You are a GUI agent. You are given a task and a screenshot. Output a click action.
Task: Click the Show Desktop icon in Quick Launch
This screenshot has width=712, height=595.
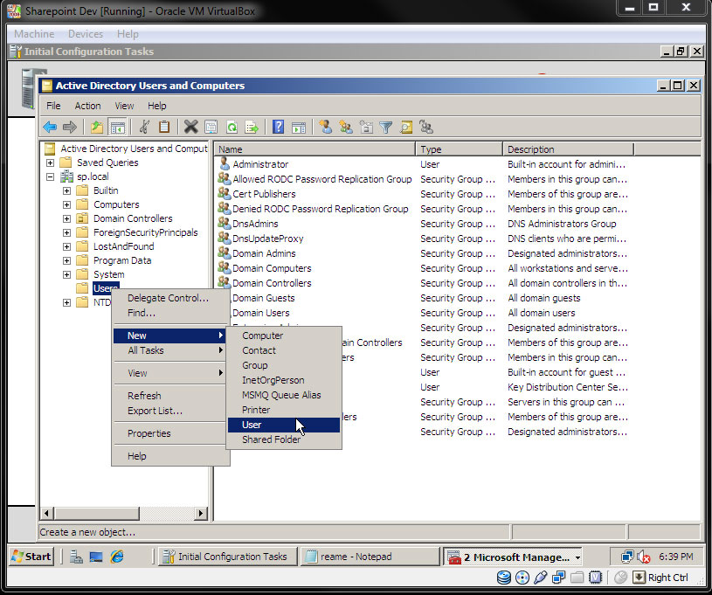tap(96, 557)
